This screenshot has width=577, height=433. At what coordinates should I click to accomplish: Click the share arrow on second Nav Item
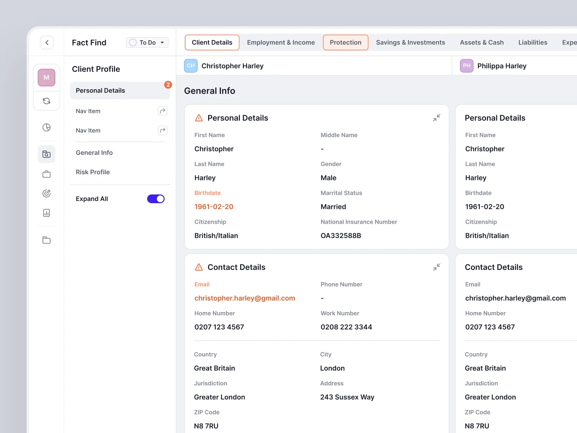pos(163,130)
